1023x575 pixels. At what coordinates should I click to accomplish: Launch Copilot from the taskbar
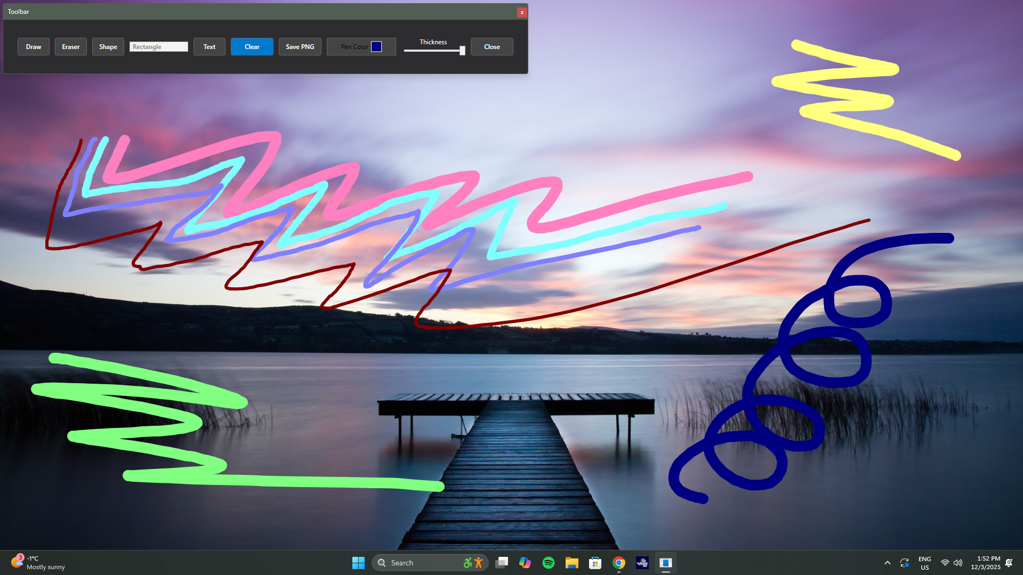click(x=525, y=563)
